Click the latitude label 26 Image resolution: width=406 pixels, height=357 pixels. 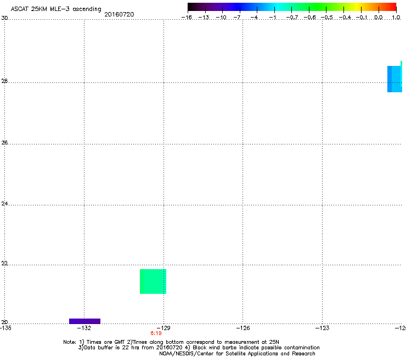[4, 143]
